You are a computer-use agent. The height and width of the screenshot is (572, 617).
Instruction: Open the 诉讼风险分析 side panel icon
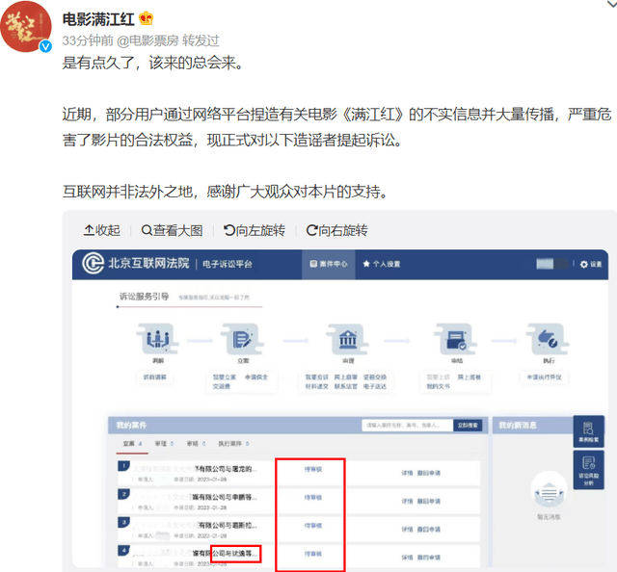click(x=589, y=470)
